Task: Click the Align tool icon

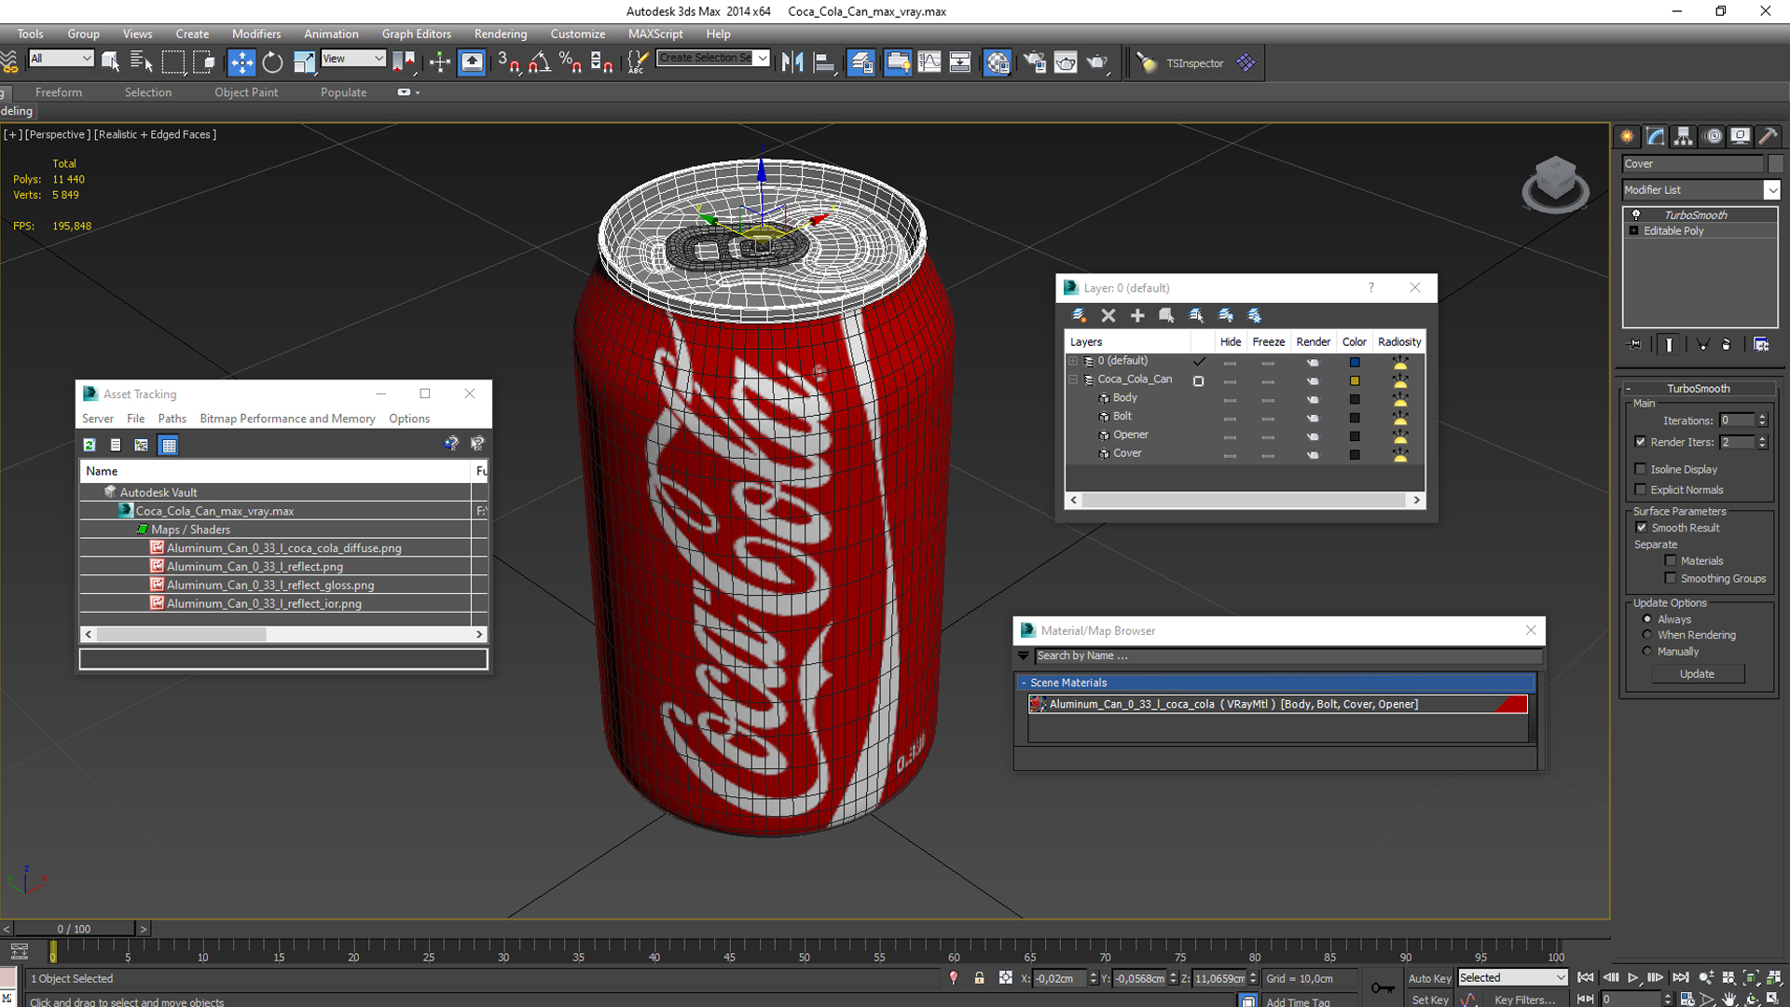Action: [x=824, y=62]
